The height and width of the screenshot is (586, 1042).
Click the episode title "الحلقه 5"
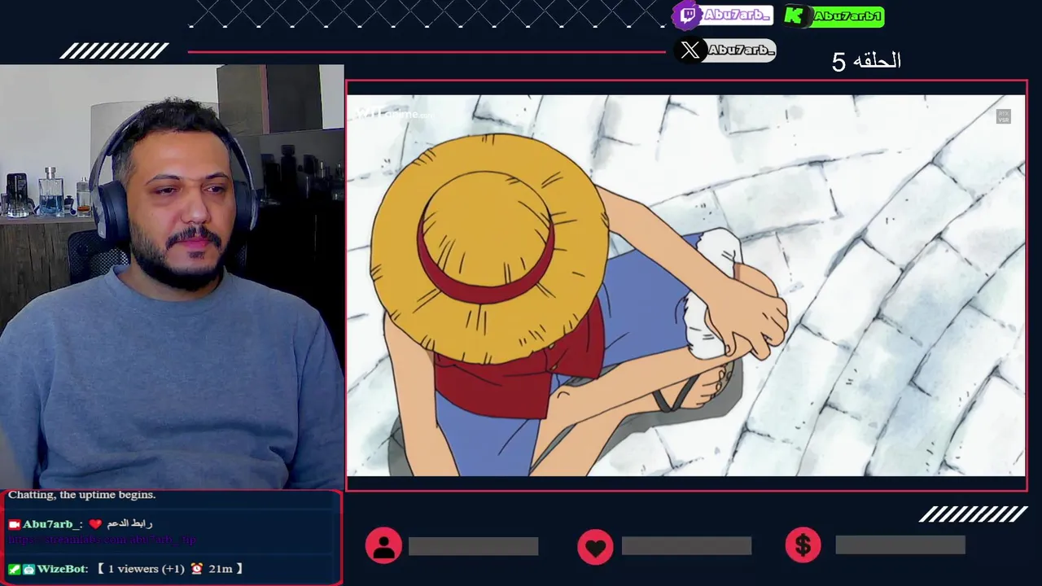(866, 61)
